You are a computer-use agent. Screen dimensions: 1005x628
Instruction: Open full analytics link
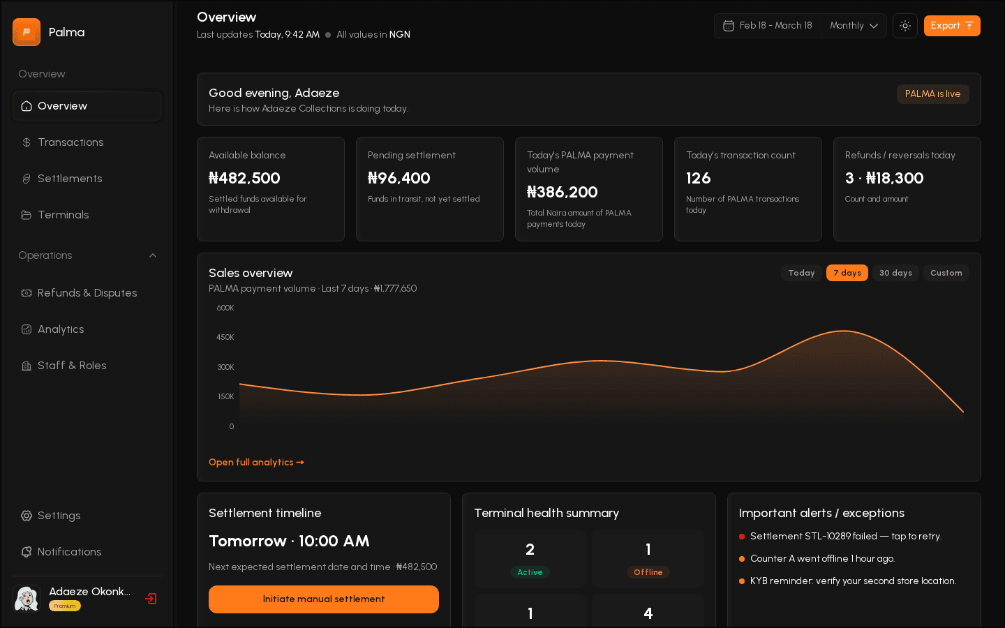(x=256, y=462)
